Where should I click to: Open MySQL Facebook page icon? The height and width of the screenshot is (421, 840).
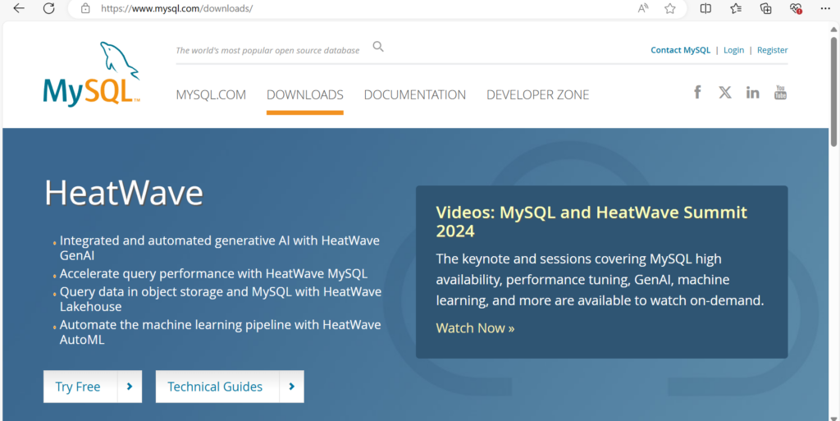(697, 92)
